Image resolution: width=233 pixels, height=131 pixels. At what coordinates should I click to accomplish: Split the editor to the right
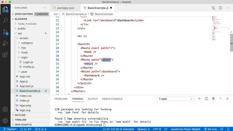coord(220,8)
